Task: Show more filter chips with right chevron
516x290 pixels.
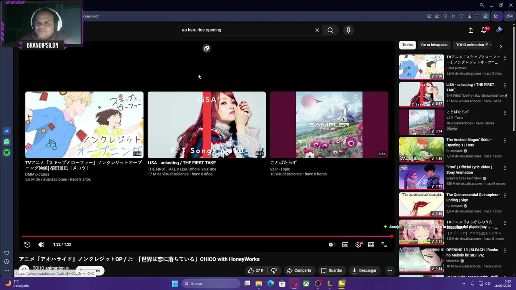Action: tap(501, 46)
